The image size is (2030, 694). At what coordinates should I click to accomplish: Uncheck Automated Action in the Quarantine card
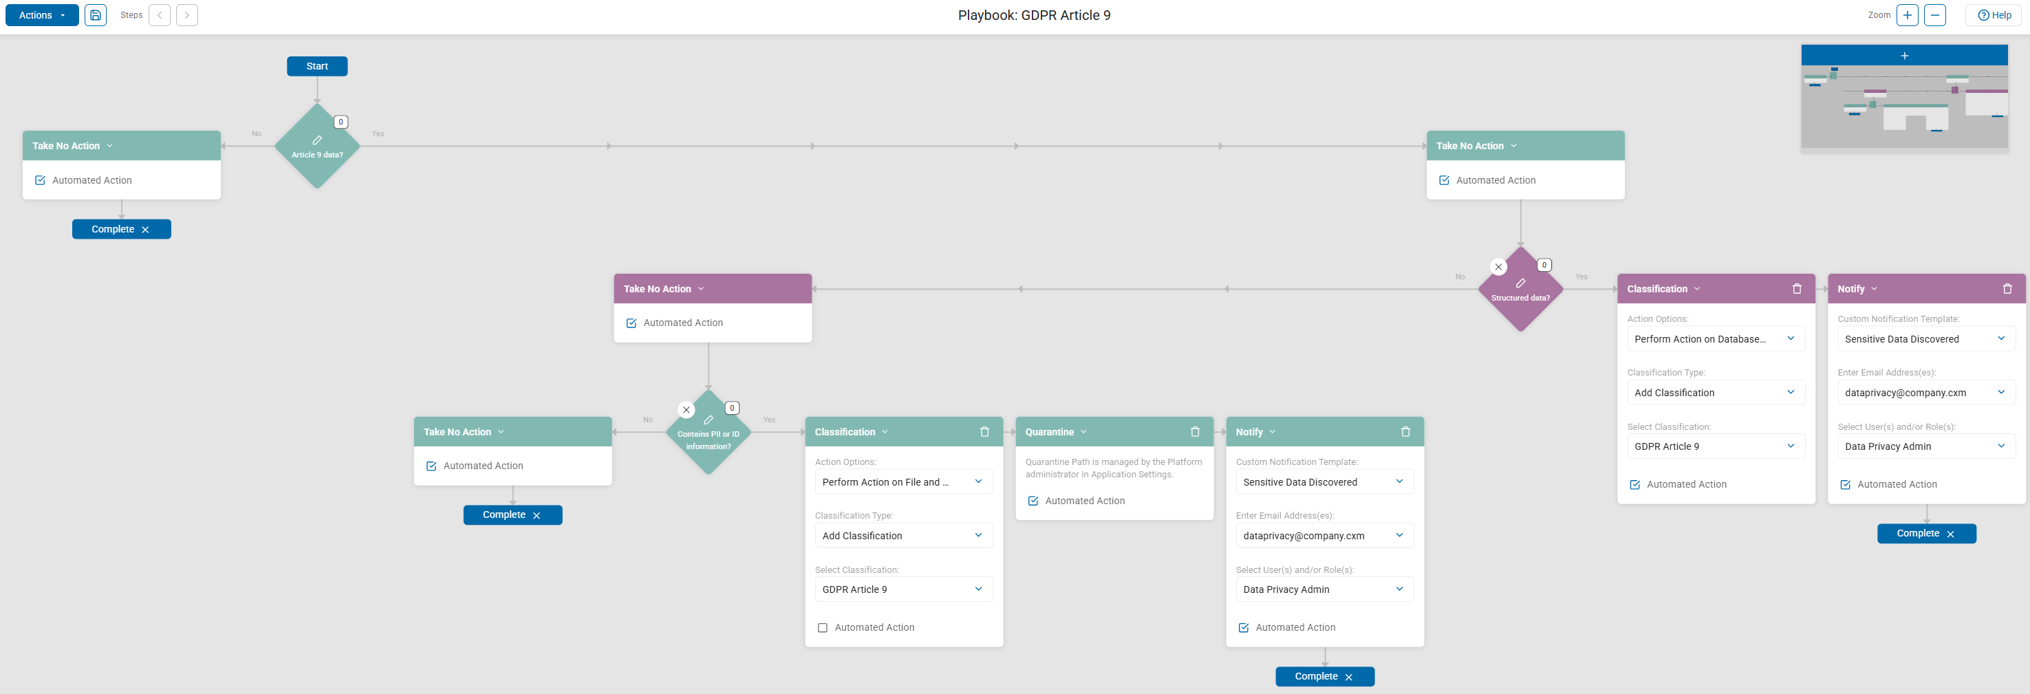(1033, 501)
